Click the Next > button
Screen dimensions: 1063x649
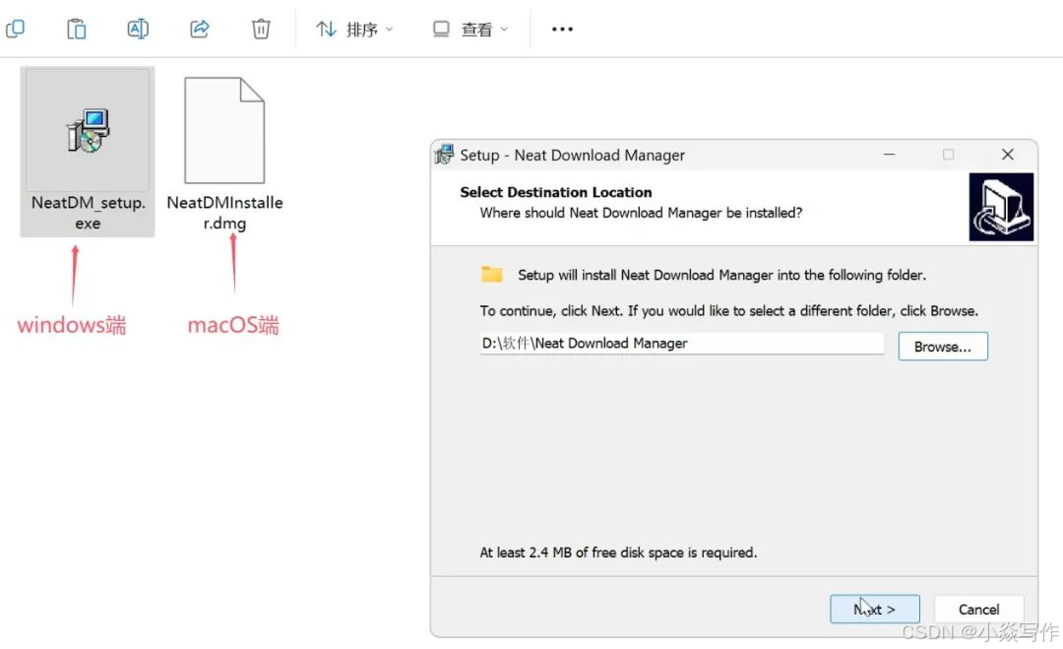click(875, 609)
